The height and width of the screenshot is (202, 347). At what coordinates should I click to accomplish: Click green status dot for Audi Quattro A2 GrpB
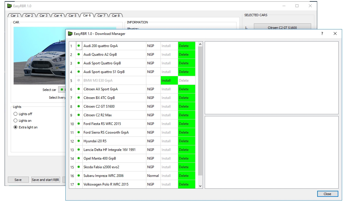79,54
